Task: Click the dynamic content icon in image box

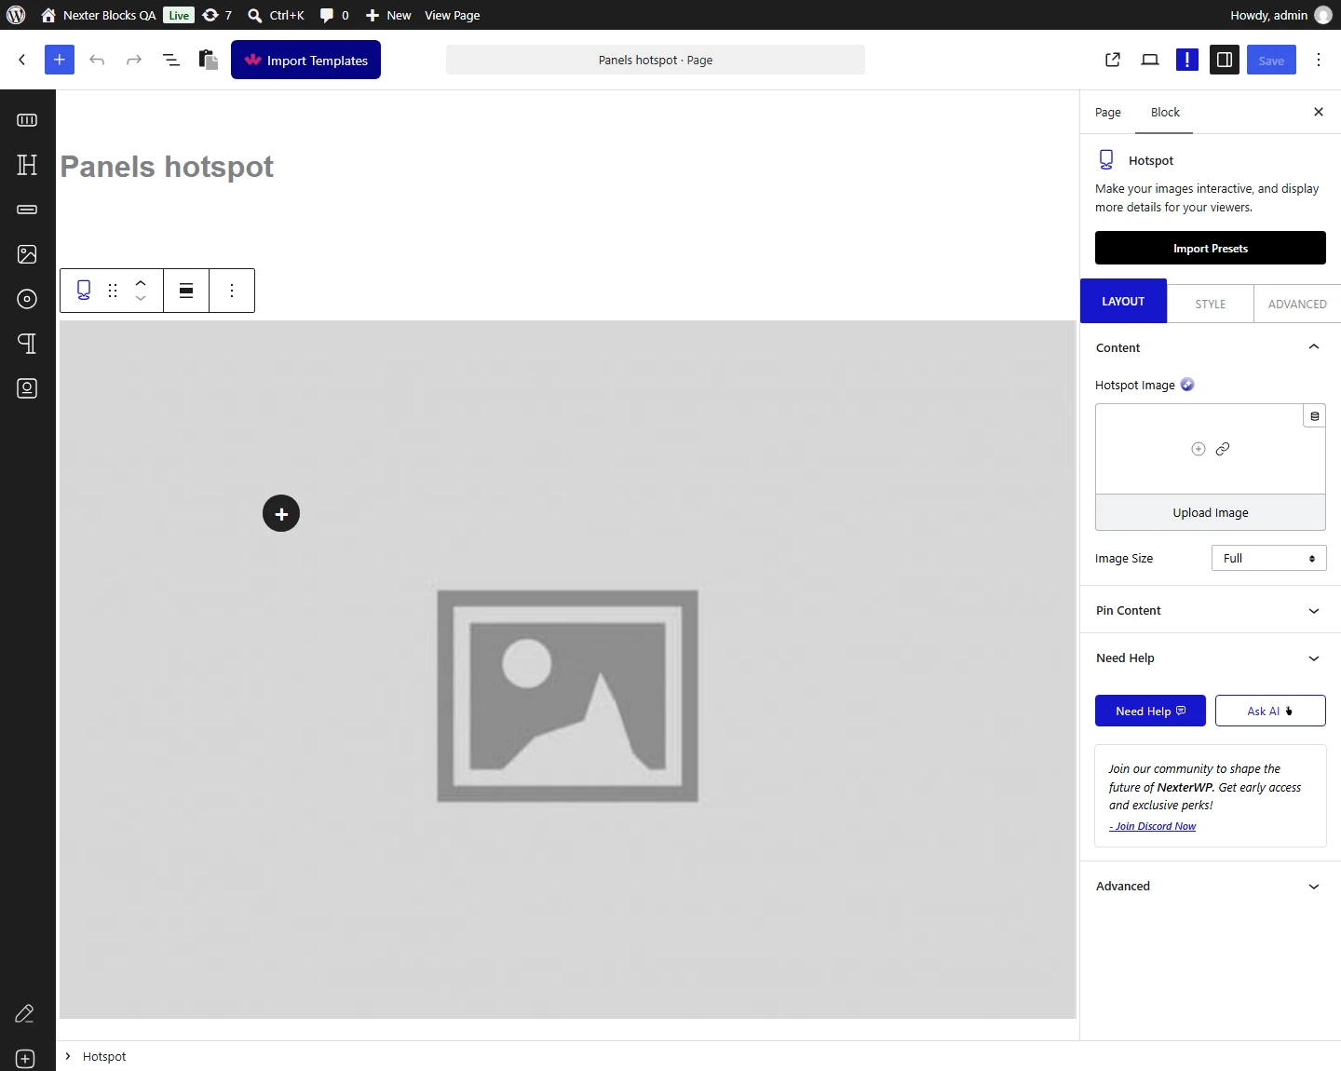Action: [1314, 416]
